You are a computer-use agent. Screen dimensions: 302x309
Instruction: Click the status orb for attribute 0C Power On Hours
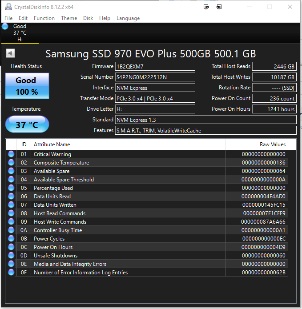coord(11,247)
